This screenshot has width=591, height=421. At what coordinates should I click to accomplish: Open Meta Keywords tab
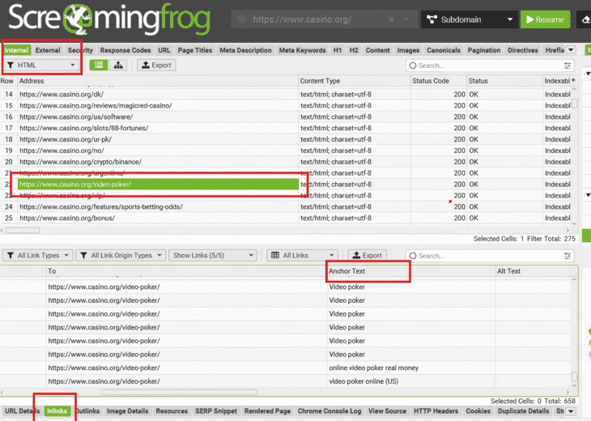coord(302,50)
